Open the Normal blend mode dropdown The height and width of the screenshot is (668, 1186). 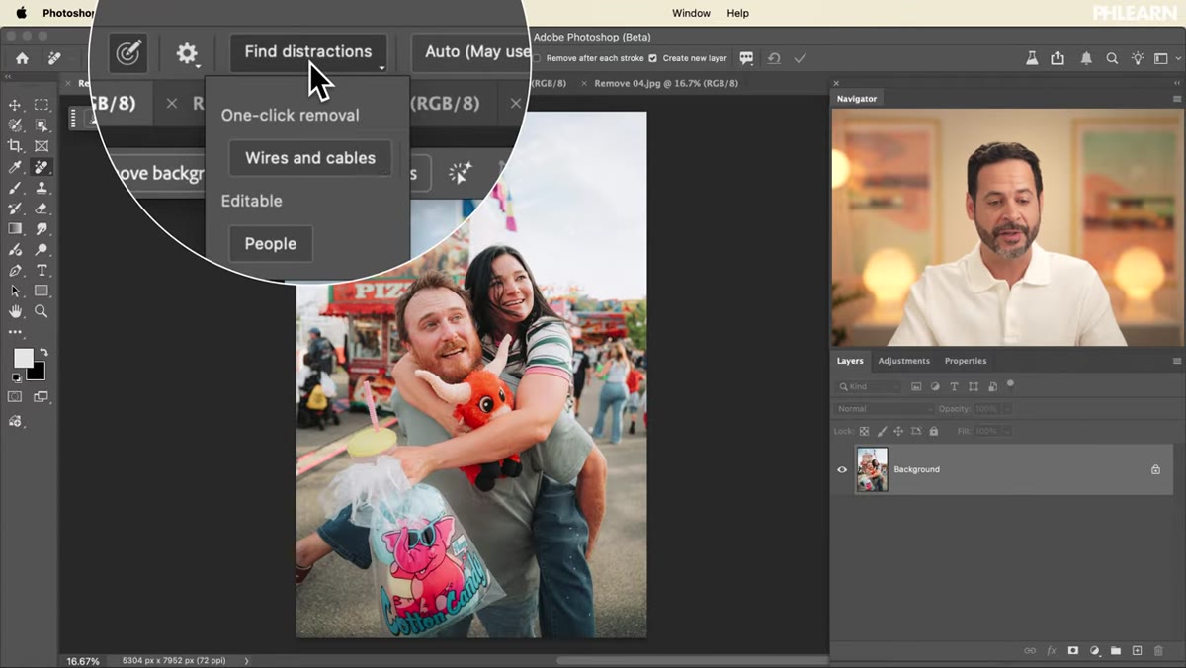[x=884, y=409]
